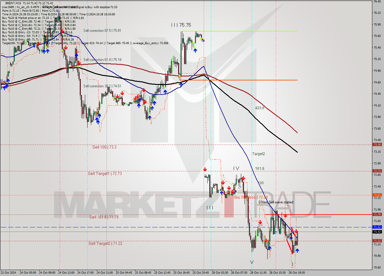Click the green horizontal line at 75.75
The height and width of the screenshot is (276, 384).
coord(239,31)
